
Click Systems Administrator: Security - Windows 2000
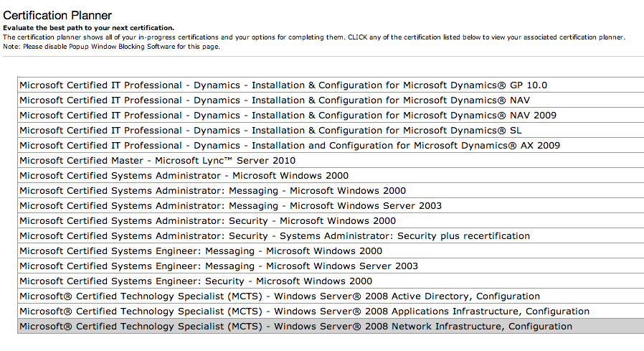[207, 221]
